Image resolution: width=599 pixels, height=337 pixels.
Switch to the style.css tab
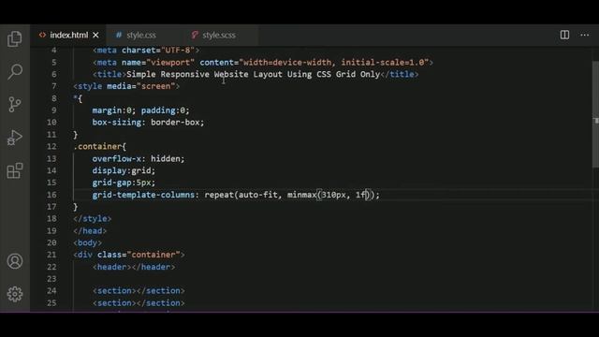point(141,36)
